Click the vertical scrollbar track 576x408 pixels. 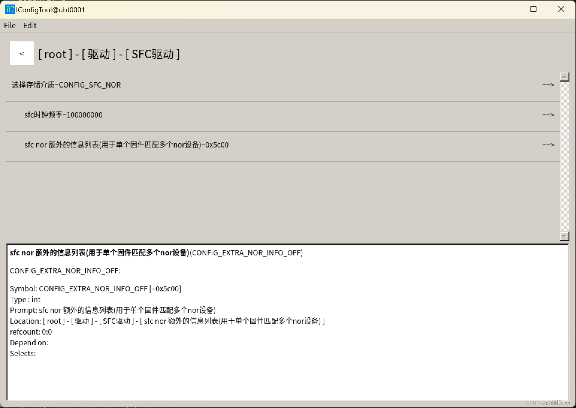(564, 156)
